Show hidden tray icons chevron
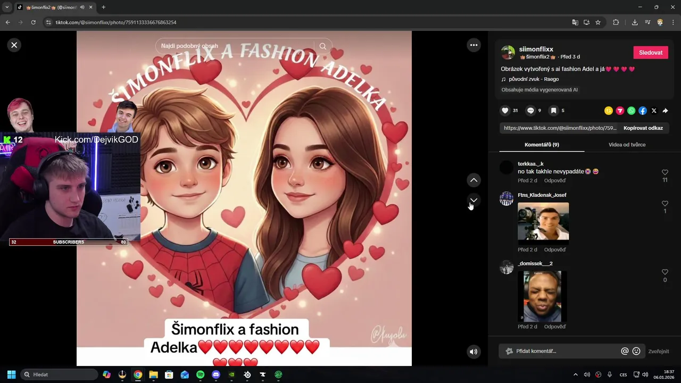Screen dimensions: 681x383 (x=575, y=374)
